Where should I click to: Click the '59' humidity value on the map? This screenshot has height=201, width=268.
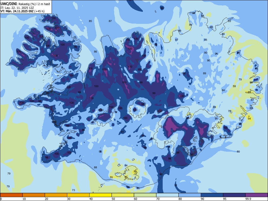click(x=234, y=86)
